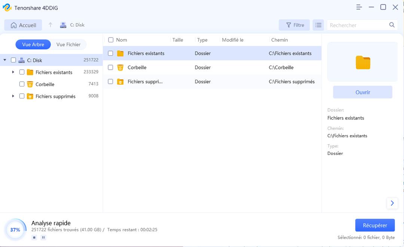Stop the scan with stop button
This screenshot has height=247, width=404.
point(34,237)
